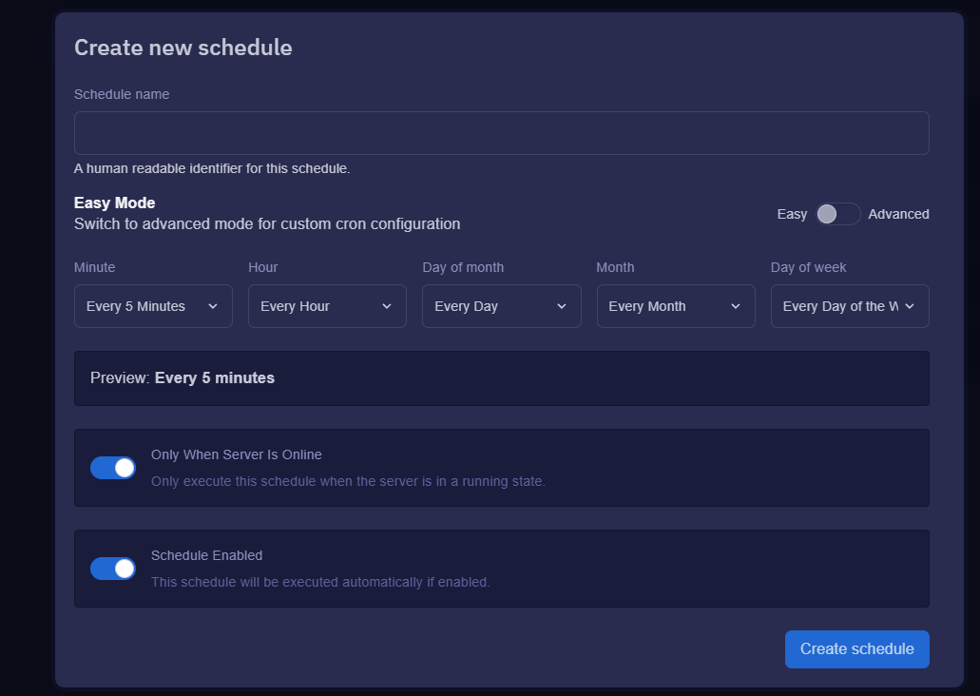The height and width of the screenshot is (696, 980).
Task: Open the Hour dropdown showing Every Hour
Action: point(327,306)
